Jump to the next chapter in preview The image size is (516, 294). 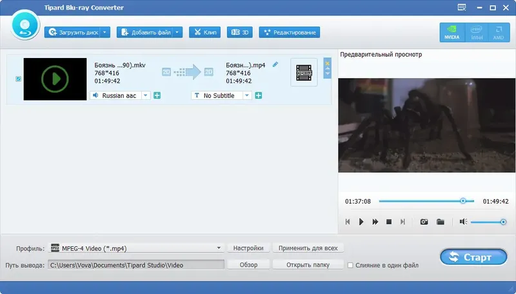402,222
